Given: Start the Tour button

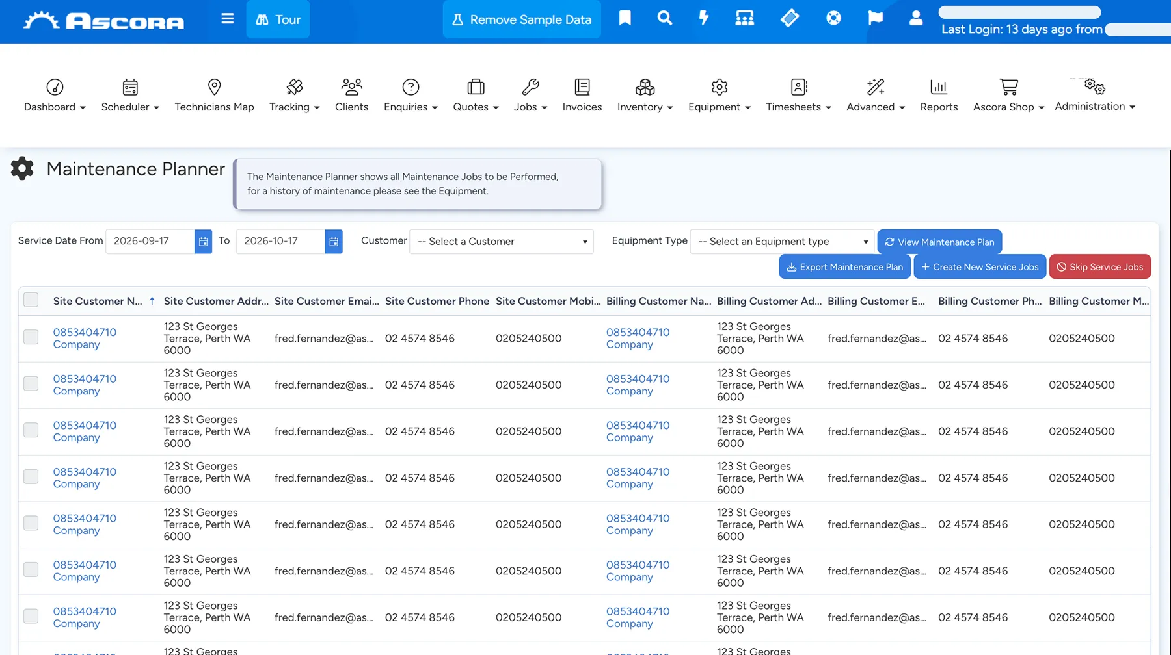Looking at the screenshot, I should pos(278,19).
